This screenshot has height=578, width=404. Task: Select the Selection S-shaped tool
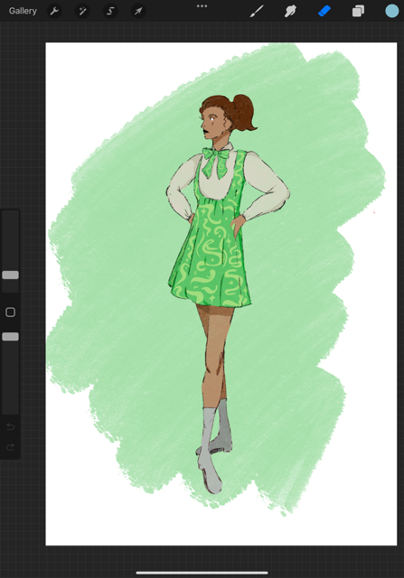(110, 11)
